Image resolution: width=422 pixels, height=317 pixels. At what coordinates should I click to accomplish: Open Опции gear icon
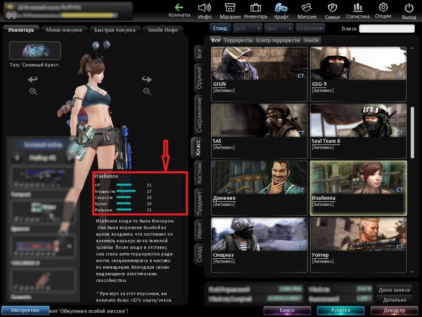pyautogui.click(x=383, y=11)
